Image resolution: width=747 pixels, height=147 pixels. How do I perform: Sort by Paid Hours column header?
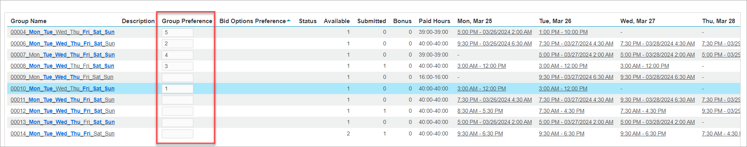tap(434, 21)
